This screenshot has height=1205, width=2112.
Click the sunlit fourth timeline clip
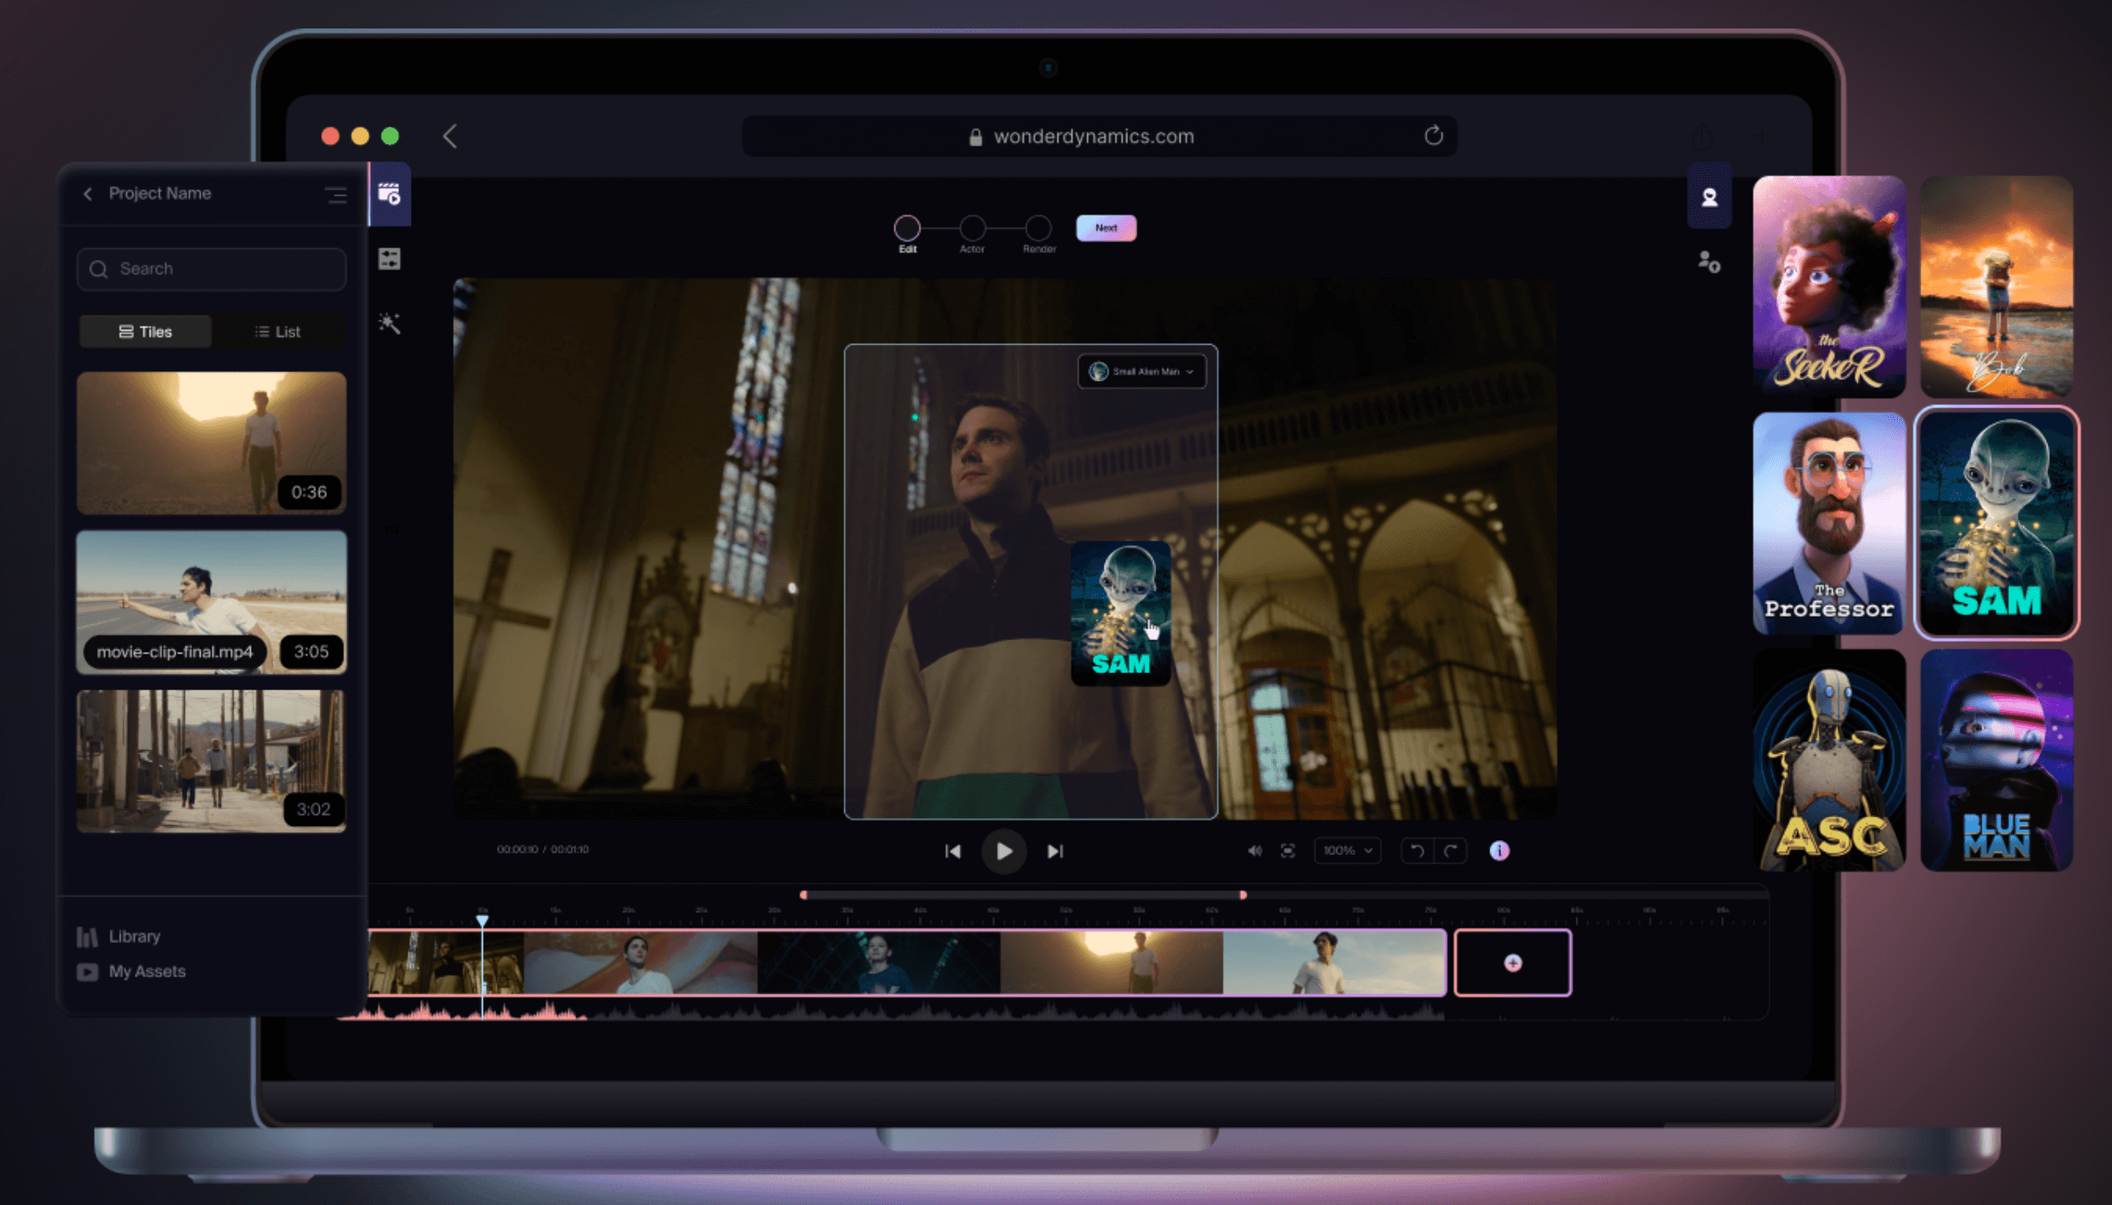(x=1112, y=963)
